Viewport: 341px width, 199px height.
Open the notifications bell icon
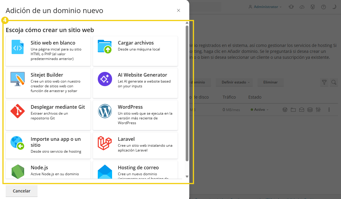[291, 7]
